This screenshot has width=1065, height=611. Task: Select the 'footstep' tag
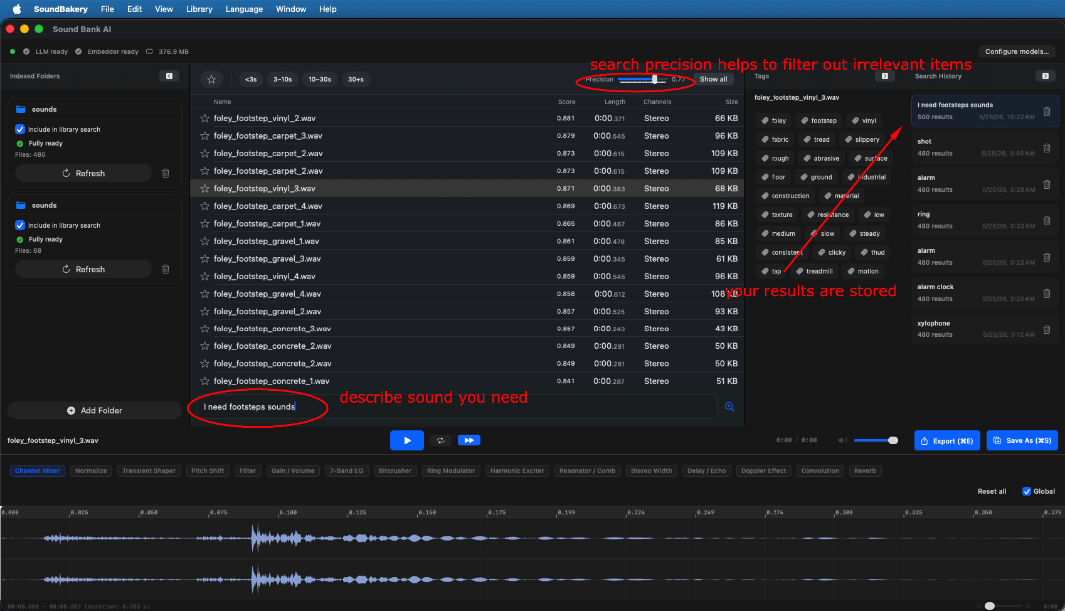click(819, 120)
